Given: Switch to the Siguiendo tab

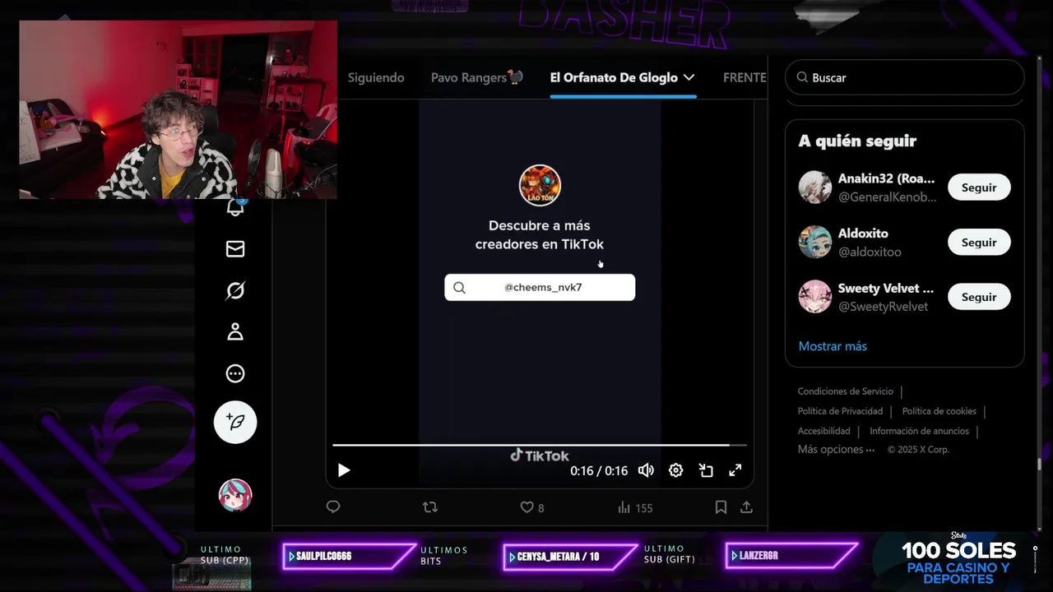Looking at the screenshot, I should coord(376,77).
